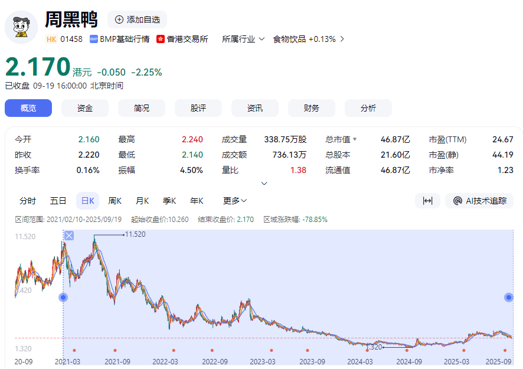
Task: Switch to the 股评 tab
Action: 198,108
